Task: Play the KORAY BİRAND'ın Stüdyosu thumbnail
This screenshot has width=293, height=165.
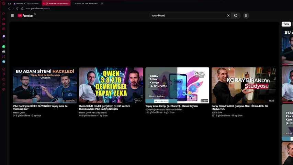Action: (x=244, y=85)
